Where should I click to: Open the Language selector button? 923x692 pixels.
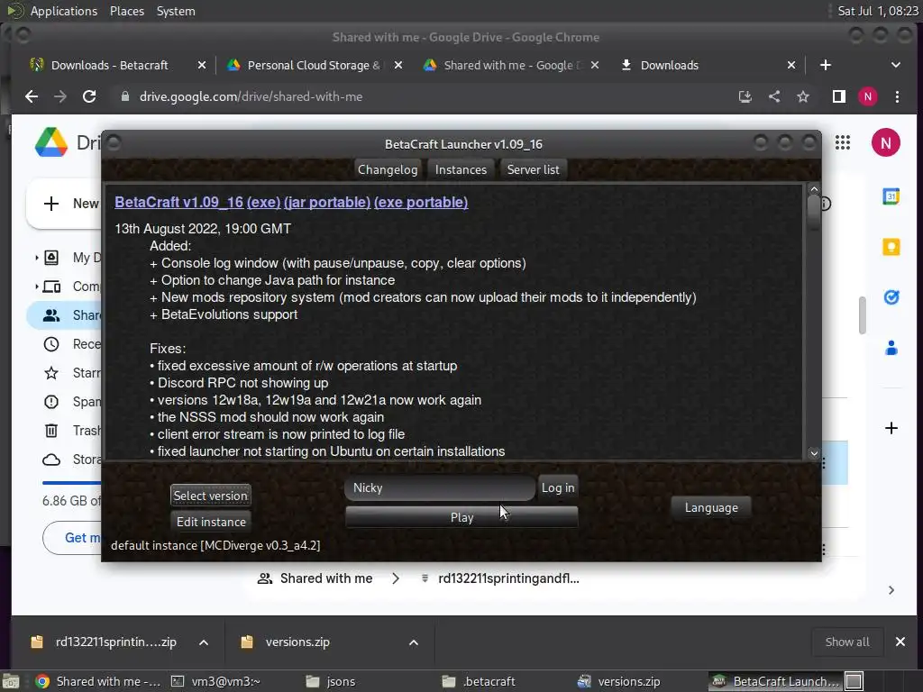pyautogui.click(x=711, y=507)
